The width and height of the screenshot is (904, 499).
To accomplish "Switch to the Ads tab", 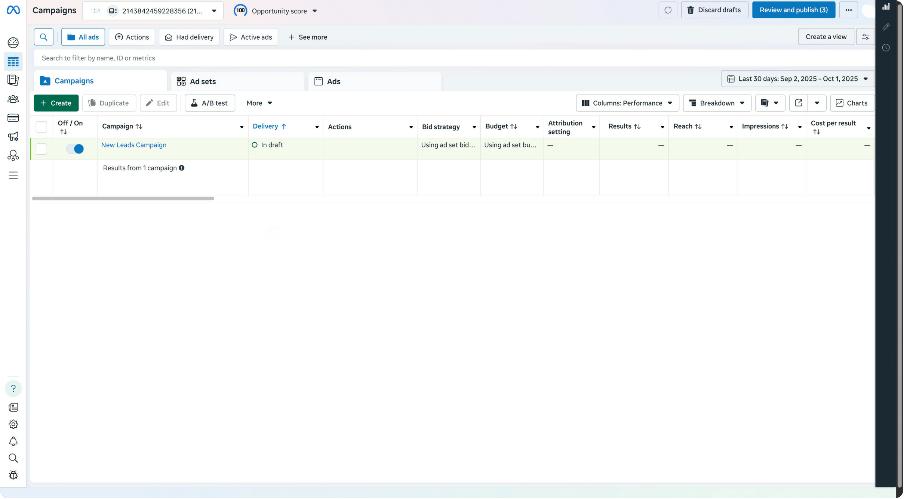I will tap(333, 81).
